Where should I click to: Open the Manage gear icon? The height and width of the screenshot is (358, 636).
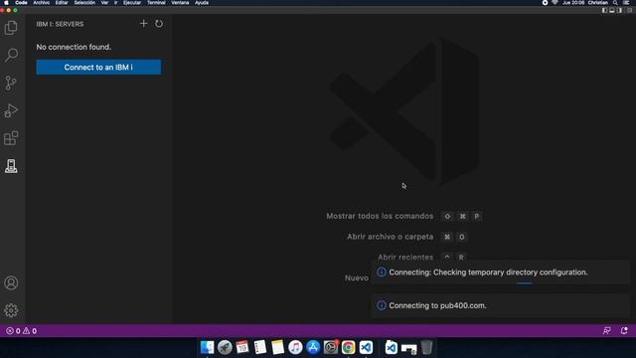coord(11,310)
